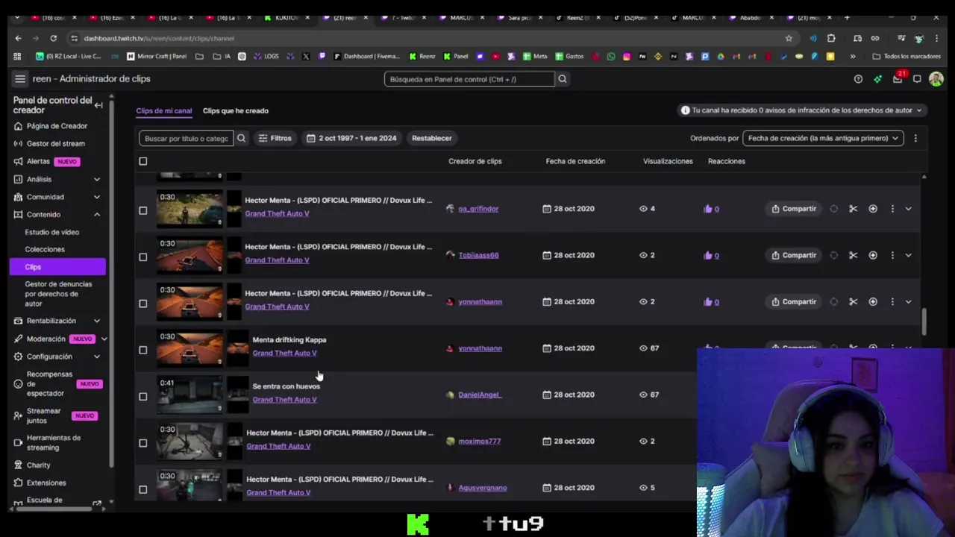Open the help question mark icon
The width and height of the screenshot is (955, 537).
click(x=858, y=79)
